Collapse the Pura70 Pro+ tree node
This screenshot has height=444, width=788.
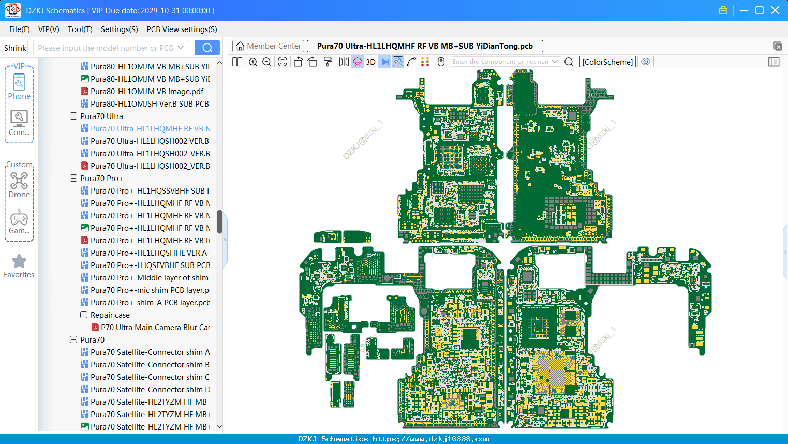(x=73, y=179)
